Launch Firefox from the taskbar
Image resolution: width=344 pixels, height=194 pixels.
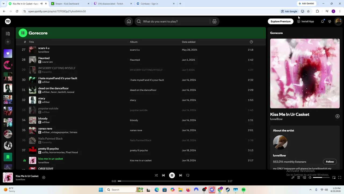tap(188, 190)
